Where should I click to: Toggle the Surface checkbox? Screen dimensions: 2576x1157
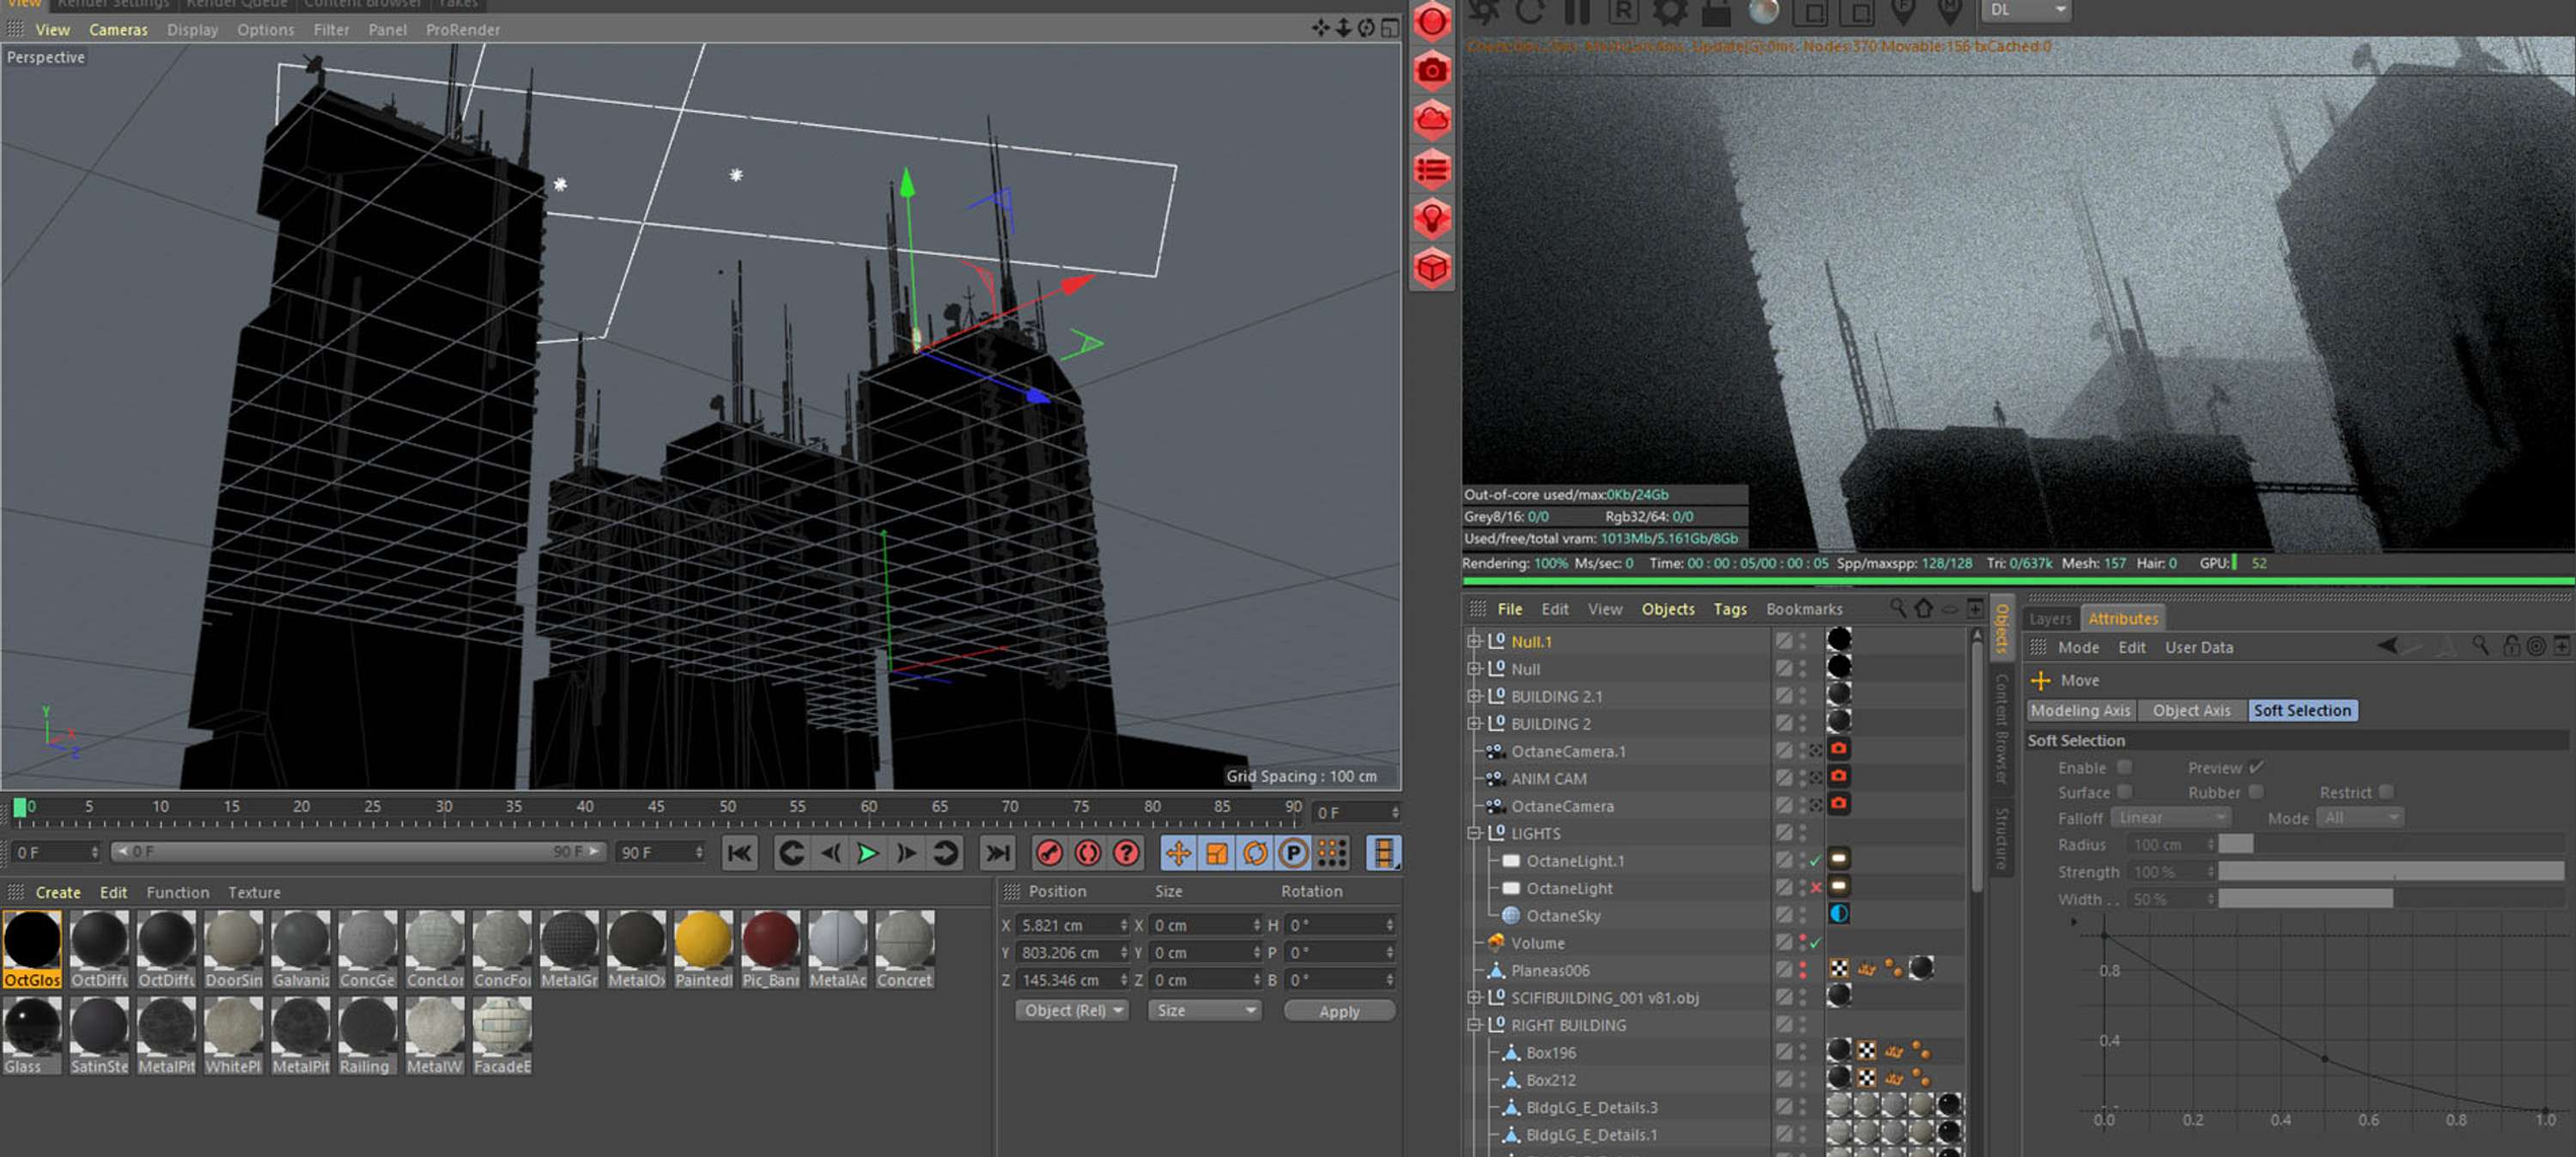tap(2124, 792)
